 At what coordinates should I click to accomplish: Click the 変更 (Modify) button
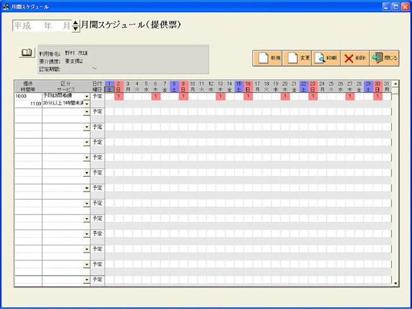[298, 58]
